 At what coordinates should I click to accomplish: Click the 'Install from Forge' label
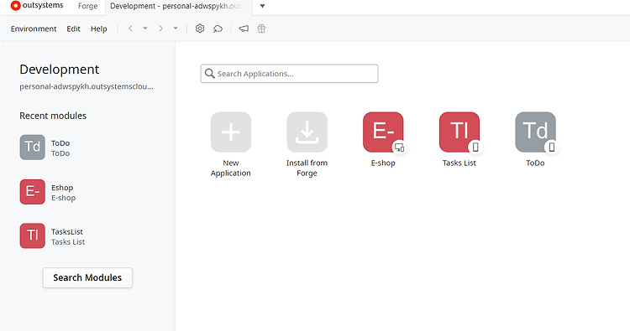click(307, 168)
